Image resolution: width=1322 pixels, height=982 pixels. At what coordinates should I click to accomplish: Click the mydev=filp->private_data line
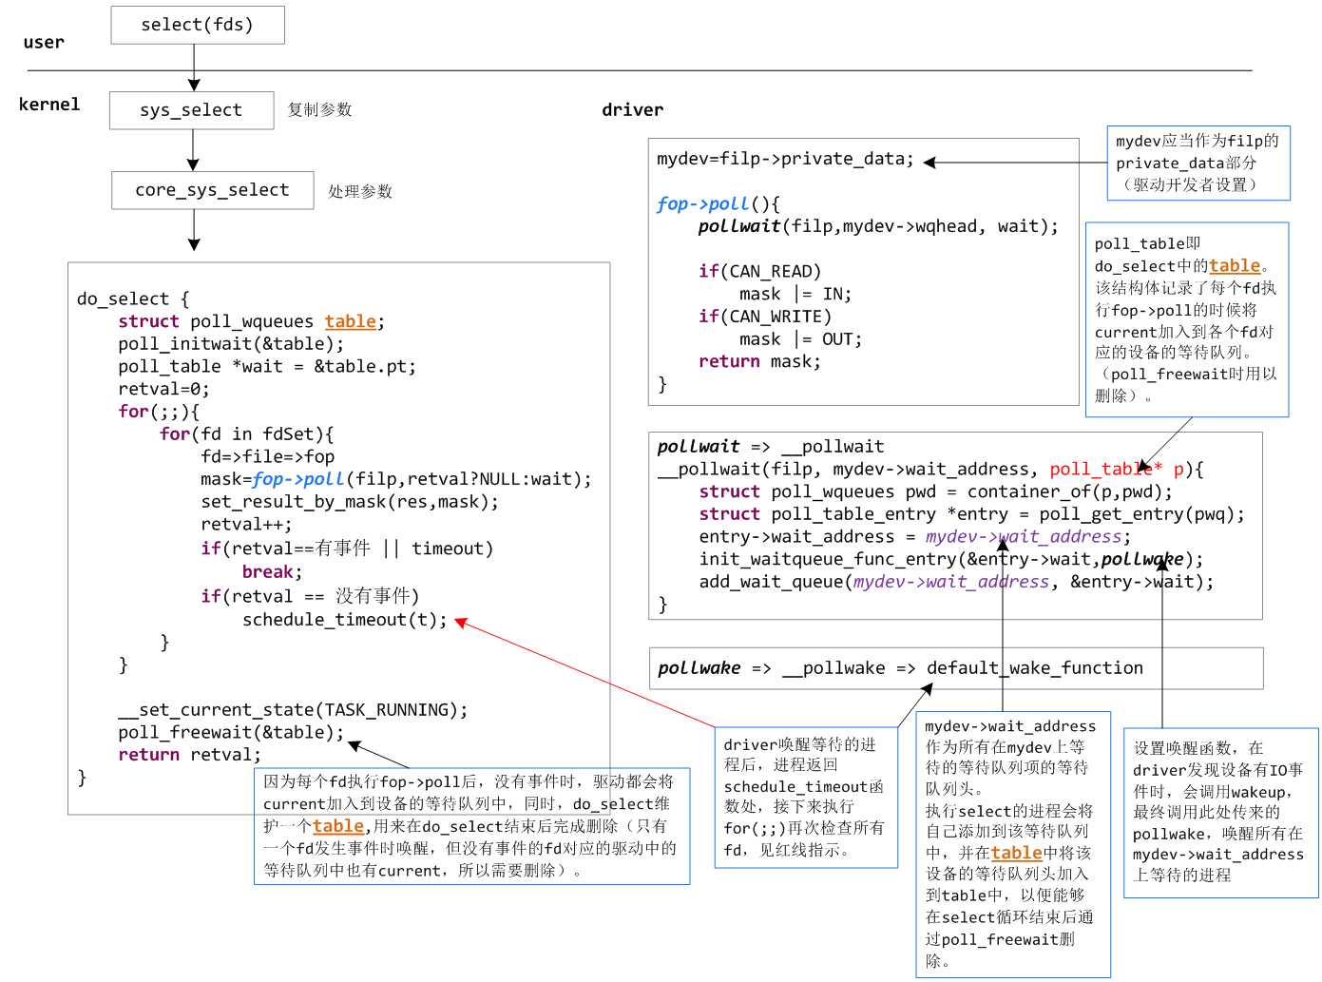785,159
